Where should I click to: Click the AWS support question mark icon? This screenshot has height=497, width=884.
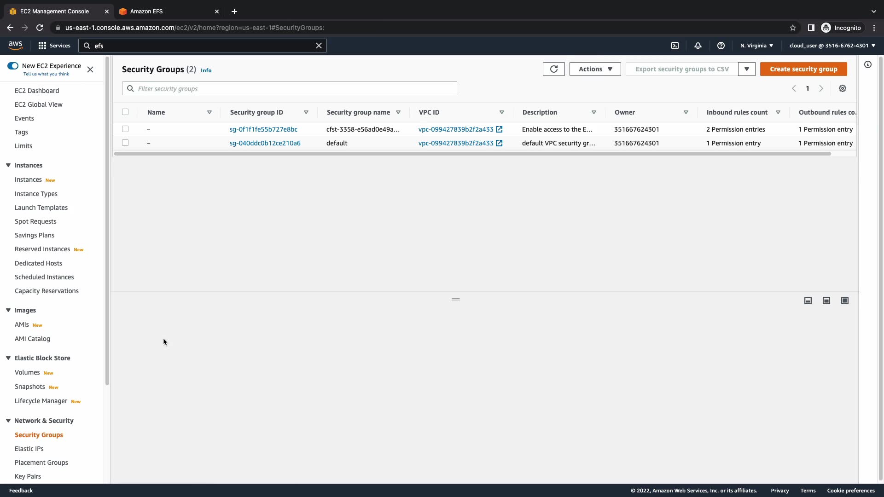click(721, 46)
